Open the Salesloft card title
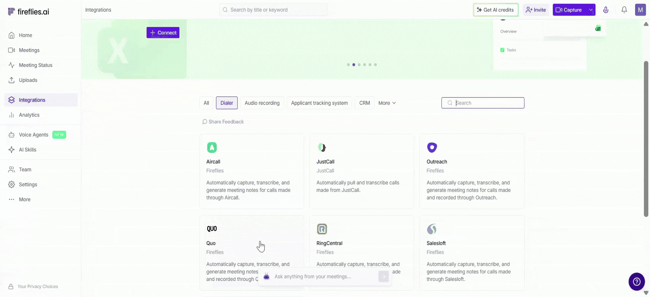The height and width of the screenshot is (297, 650). 436,243
